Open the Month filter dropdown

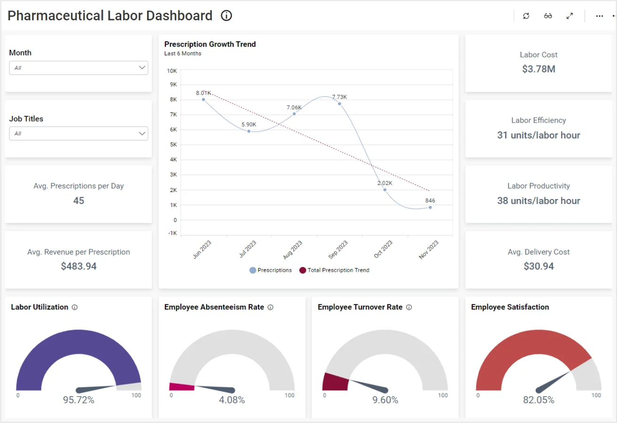click(x=78, y=68)
